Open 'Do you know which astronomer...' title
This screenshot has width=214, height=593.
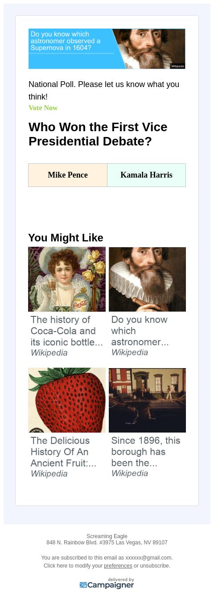point(140,331)
